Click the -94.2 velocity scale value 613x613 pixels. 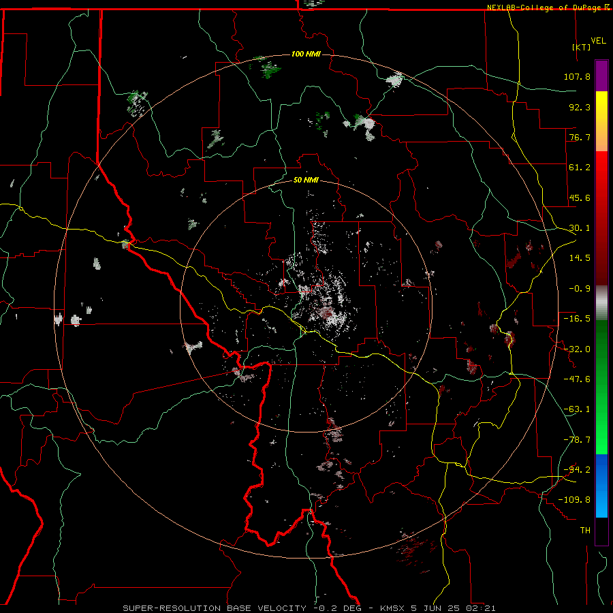click(577, 470)
